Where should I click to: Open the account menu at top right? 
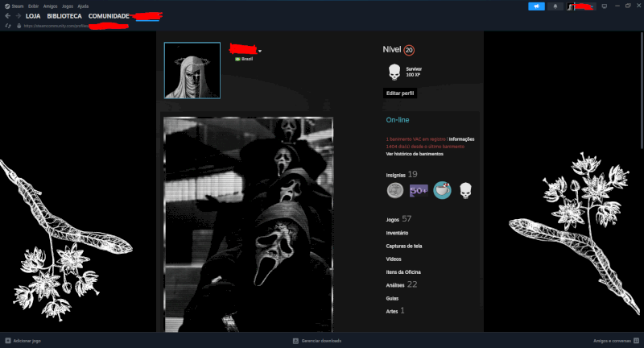pos(581,6)
